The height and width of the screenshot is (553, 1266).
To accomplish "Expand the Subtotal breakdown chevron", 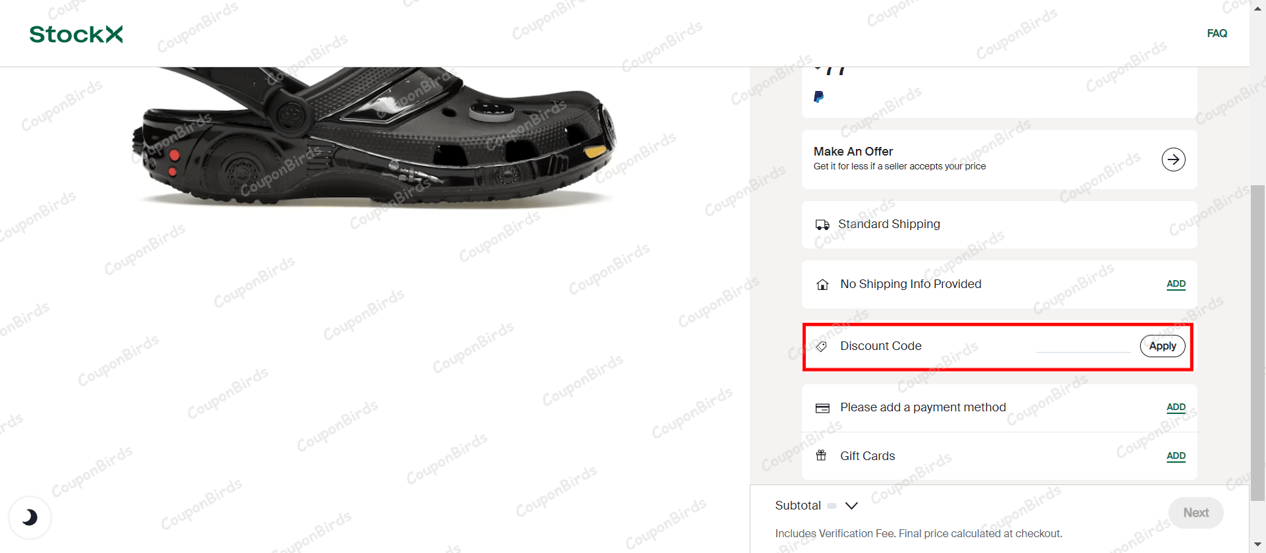I will 851,506.
